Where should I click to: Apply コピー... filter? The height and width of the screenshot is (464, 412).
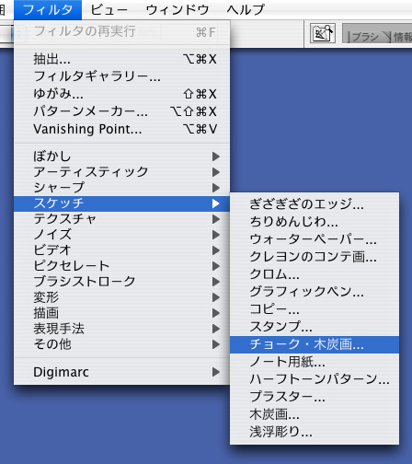(x=315, y=309)
